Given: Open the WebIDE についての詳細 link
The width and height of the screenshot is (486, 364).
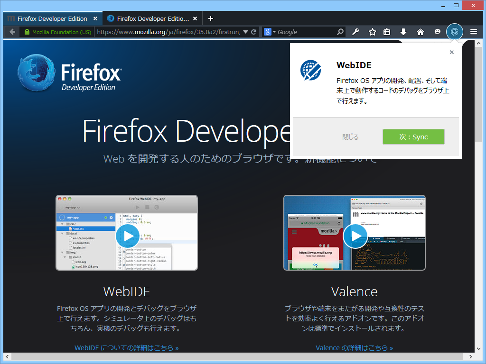Looking at the screenshot, I should point(127,347).
